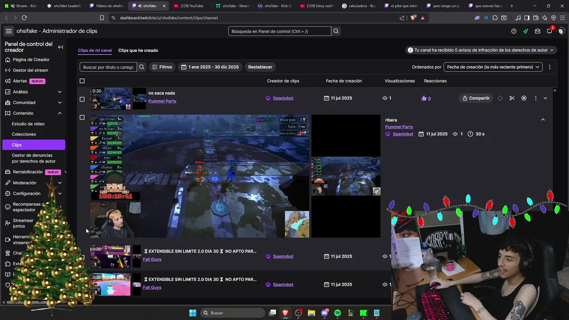Open the Brave wallet icon in toolbar
Screen dimensions: 569x320
(535, 18)
